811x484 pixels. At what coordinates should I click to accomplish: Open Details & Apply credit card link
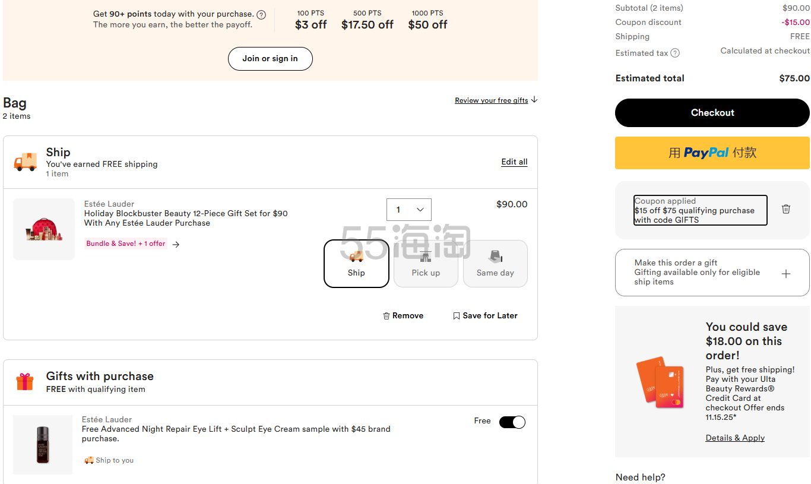coord(734,438)
